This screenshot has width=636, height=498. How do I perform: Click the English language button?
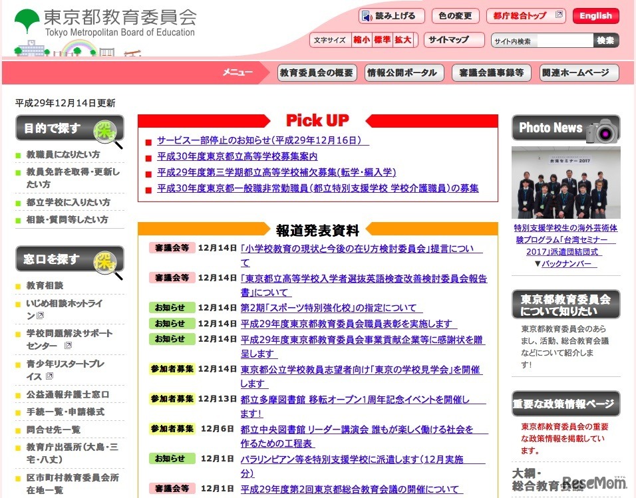595,15
